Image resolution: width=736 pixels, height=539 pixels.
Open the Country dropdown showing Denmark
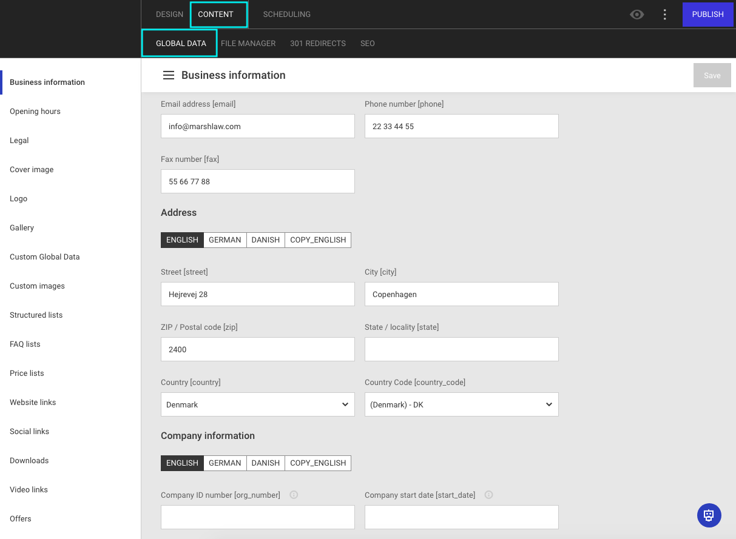[x=257, y=404]
